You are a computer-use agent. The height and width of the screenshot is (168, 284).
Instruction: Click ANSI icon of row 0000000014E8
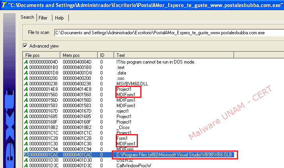tap(26, 89)
